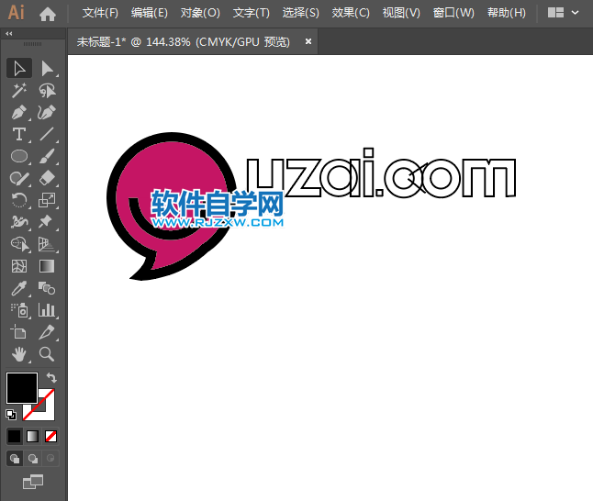
Task: Open the 帮助(H) menu
Action: 507,13
